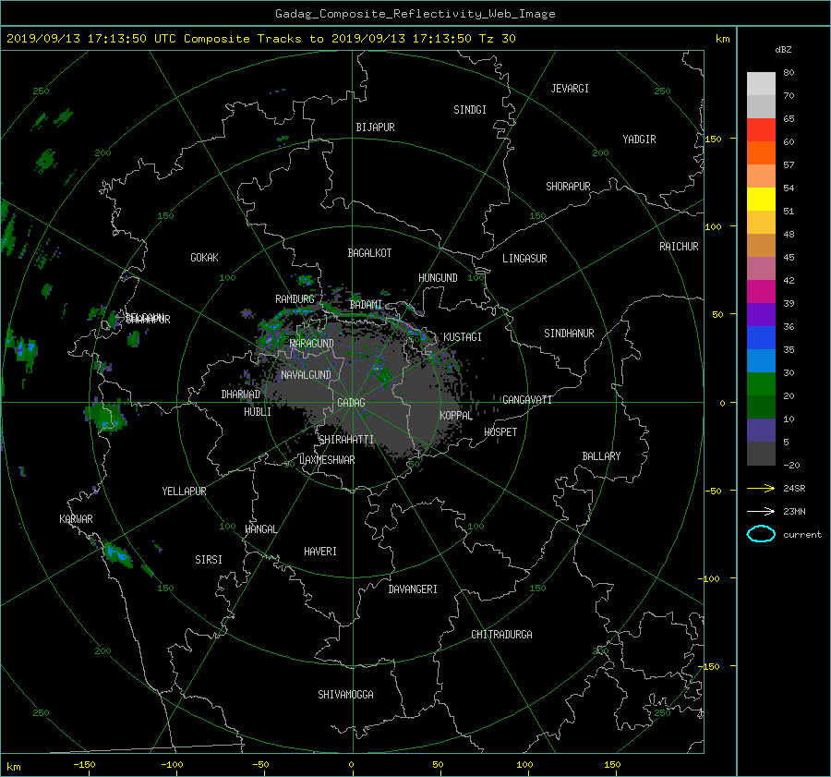Click the yellow 24SR track arrow in legend

pyautogui.click(x=761, y=488)
